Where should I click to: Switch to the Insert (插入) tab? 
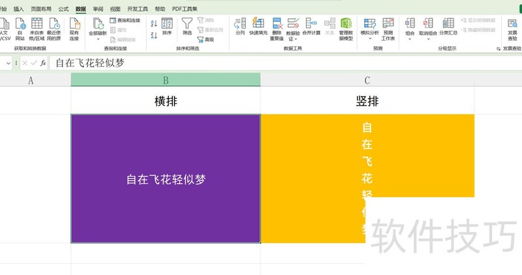click(x=19, y=9)
